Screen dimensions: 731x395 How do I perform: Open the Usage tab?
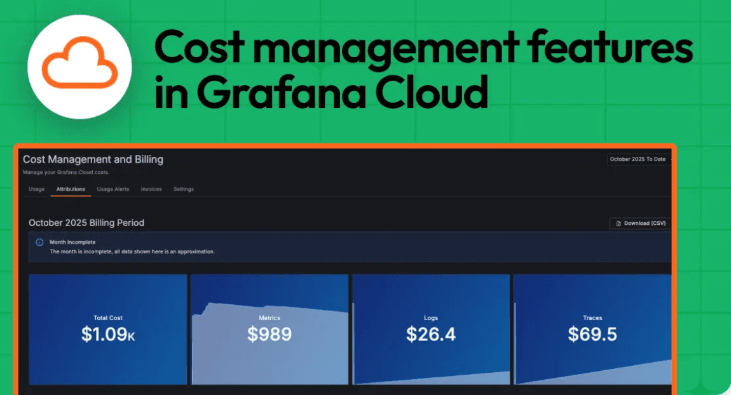[x=36, y=189]
